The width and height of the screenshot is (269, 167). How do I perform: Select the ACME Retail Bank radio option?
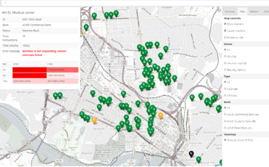225,128
